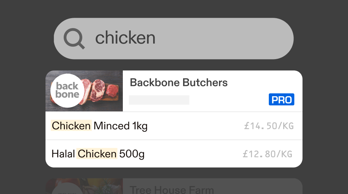Open the Backbone Butchers store title
The image size is (348, 194).
coord(179,83)
